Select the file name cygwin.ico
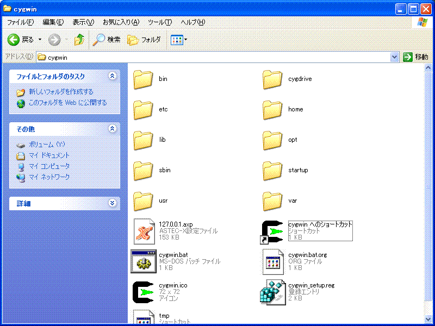The image size is (435, 326). point(173,285)
